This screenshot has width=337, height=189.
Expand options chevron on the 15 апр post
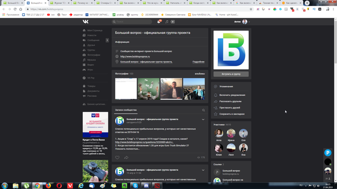coord(203,170)
